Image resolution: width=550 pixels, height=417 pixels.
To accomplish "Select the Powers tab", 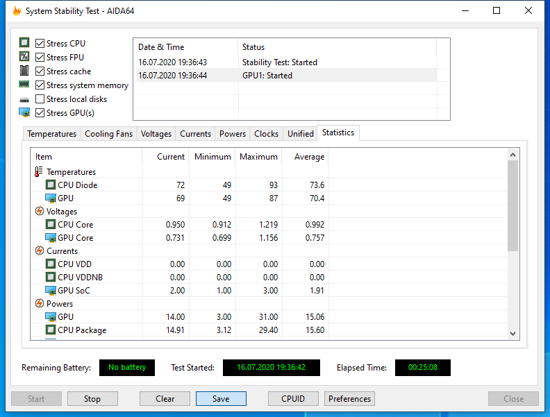I will pos(233,134).
